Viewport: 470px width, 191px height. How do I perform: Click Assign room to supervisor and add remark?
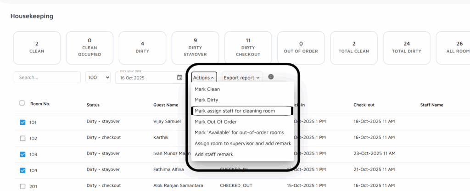pos(242,143)
